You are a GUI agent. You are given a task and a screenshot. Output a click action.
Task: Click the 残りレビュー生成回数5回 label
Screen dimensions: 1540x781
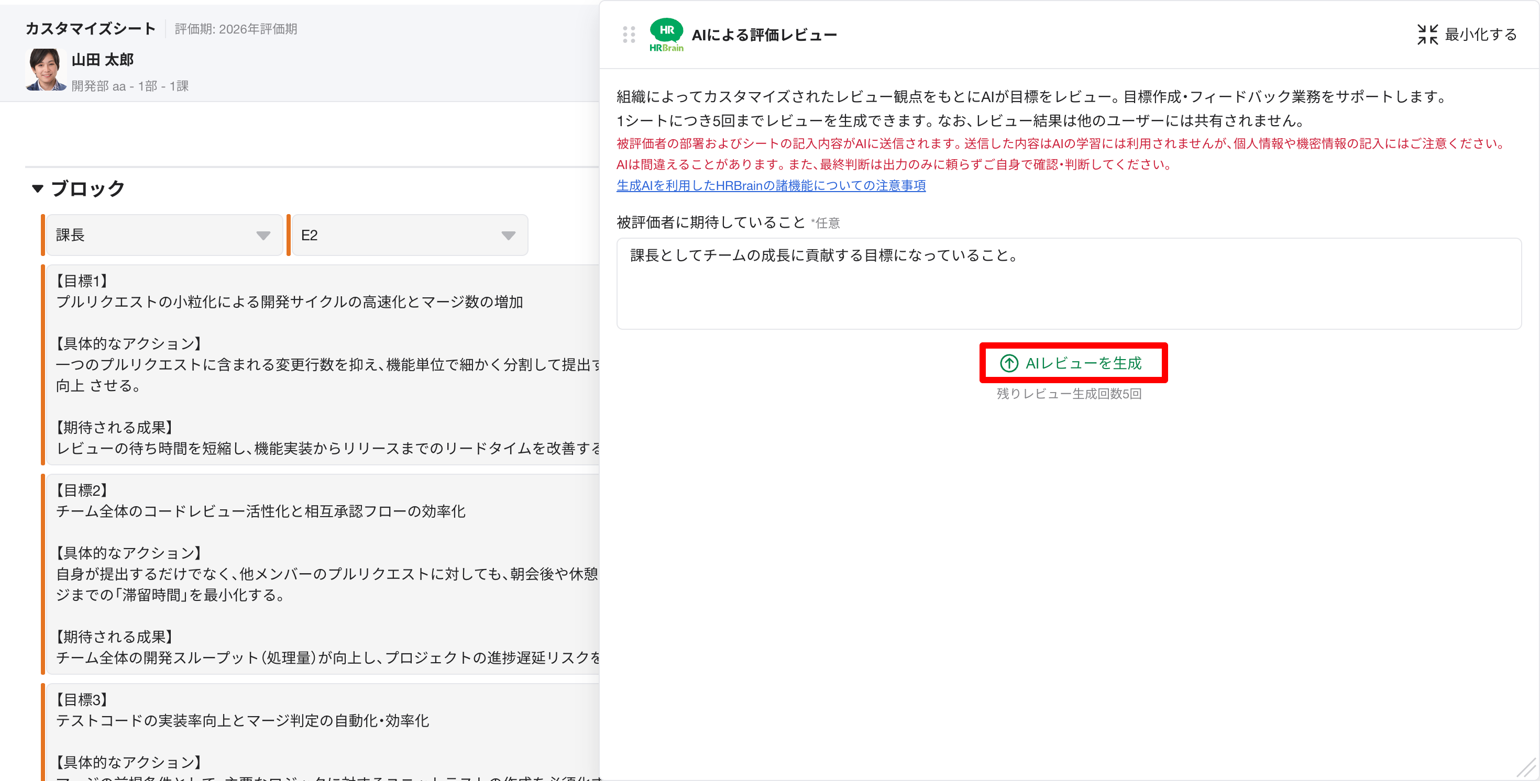click(x=1069, y=394)
